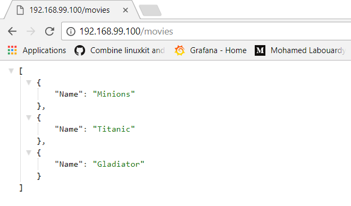351x206 pixels.
Task: Open the Grafana - Home bookmark
Action: tap(218, 50)
